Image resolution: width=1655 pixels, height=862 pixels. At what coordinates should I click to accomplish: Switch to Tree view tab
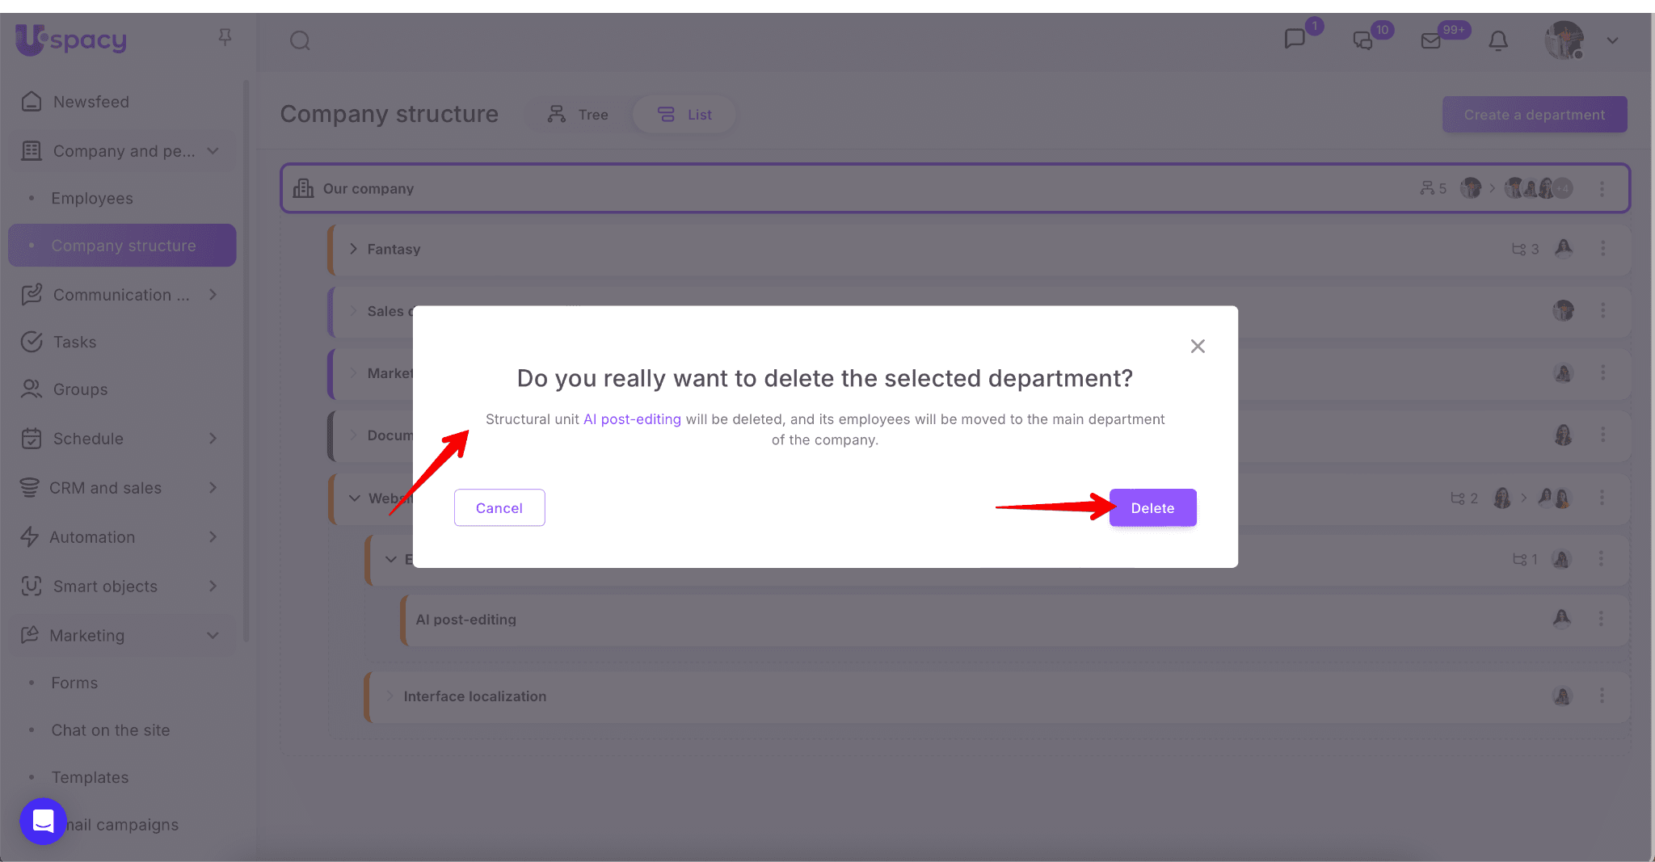[x=579, y=115]
